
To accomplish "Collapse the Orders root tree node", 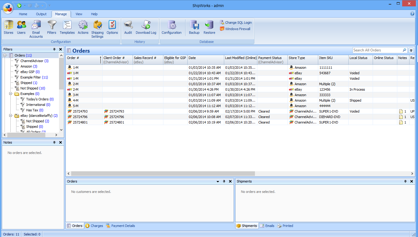I will [x=5, y=55].
